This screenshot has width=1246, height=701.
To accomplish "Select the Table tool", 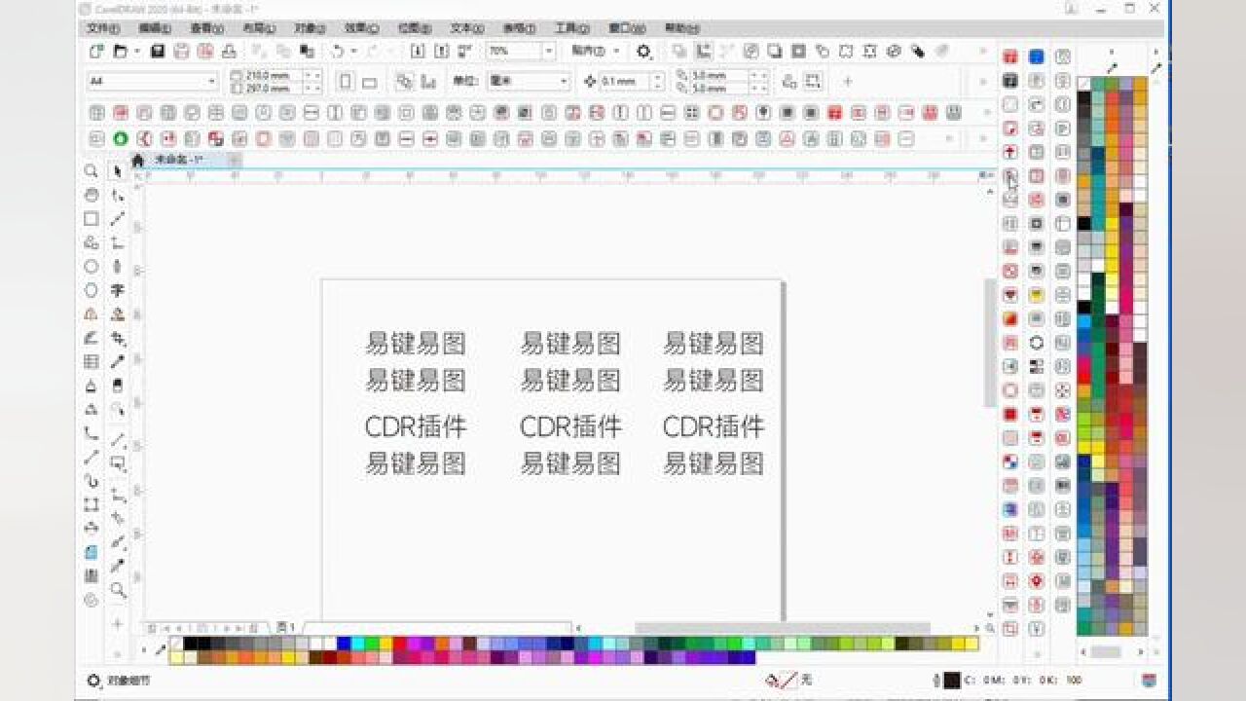I will click(x=92, y=362).
